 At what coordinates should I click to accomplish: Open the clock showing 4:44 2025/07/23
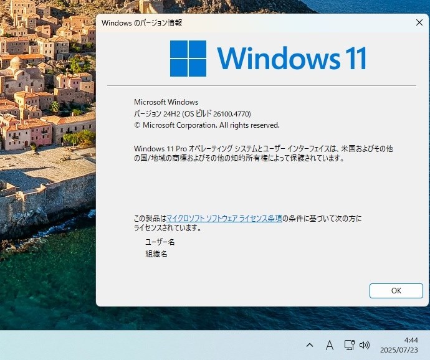point(399,345)
